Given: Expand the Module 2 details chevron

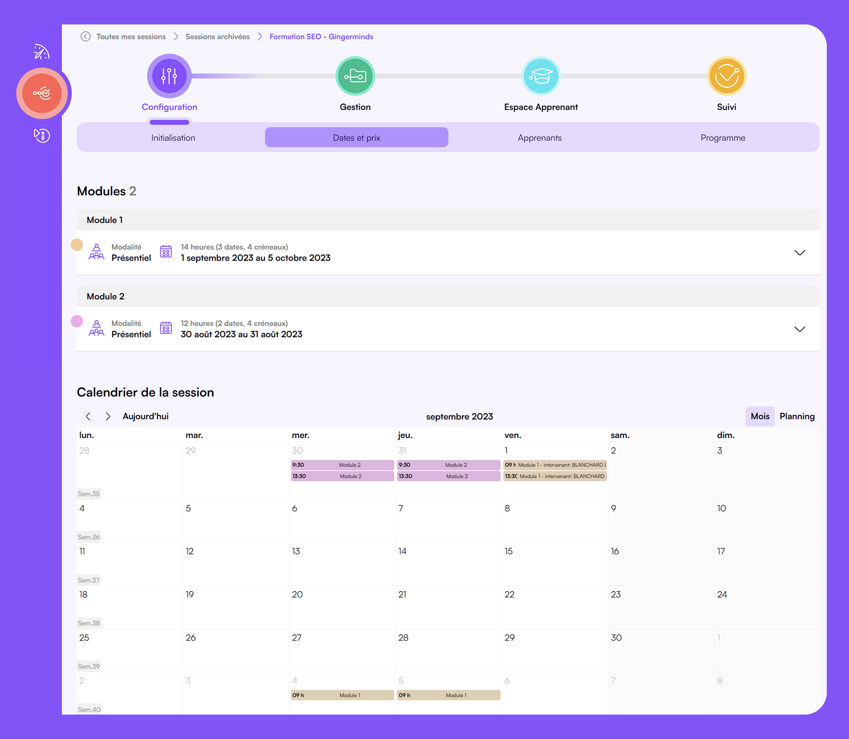Looking at the screenshot, I should point(799,329).
